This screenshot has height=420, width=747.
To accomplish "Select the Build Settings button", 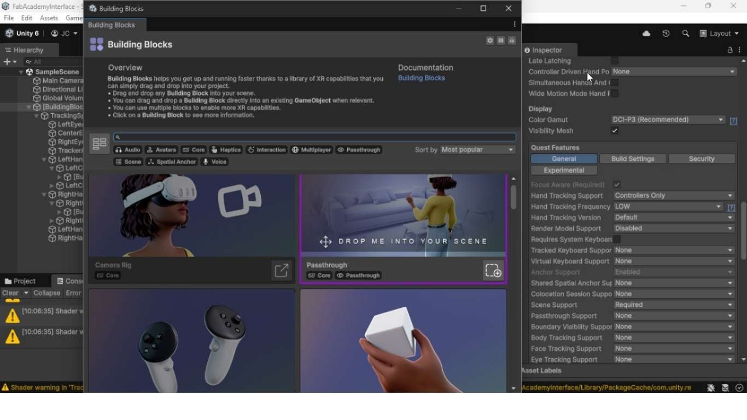I will [633, 159].
